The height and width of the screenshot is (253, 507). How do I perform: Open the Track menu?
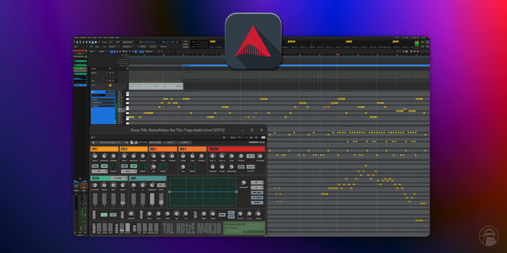(x=100, y=37)
